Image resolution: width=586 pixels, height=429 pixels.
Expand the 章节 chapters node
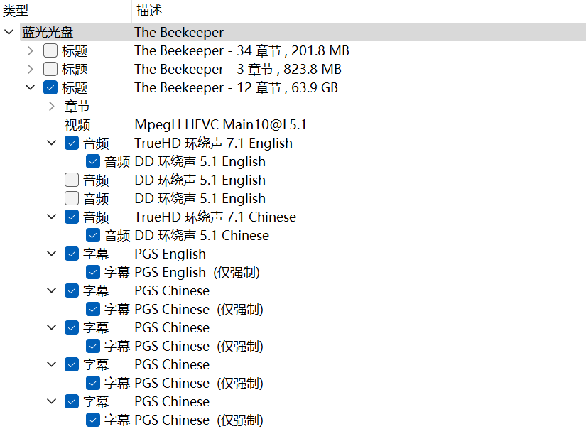tap(52, 107)
